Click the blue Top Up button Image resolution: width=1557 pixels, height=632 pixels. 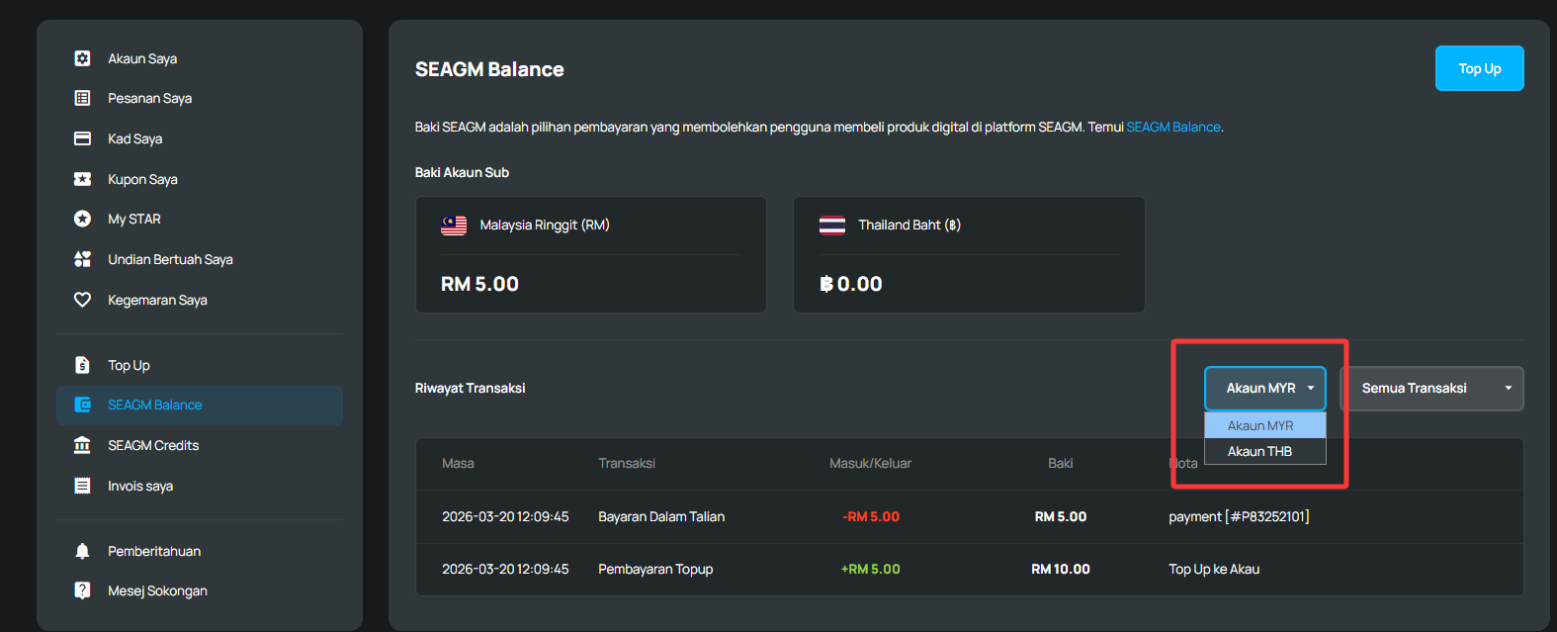click(1479, 68)
